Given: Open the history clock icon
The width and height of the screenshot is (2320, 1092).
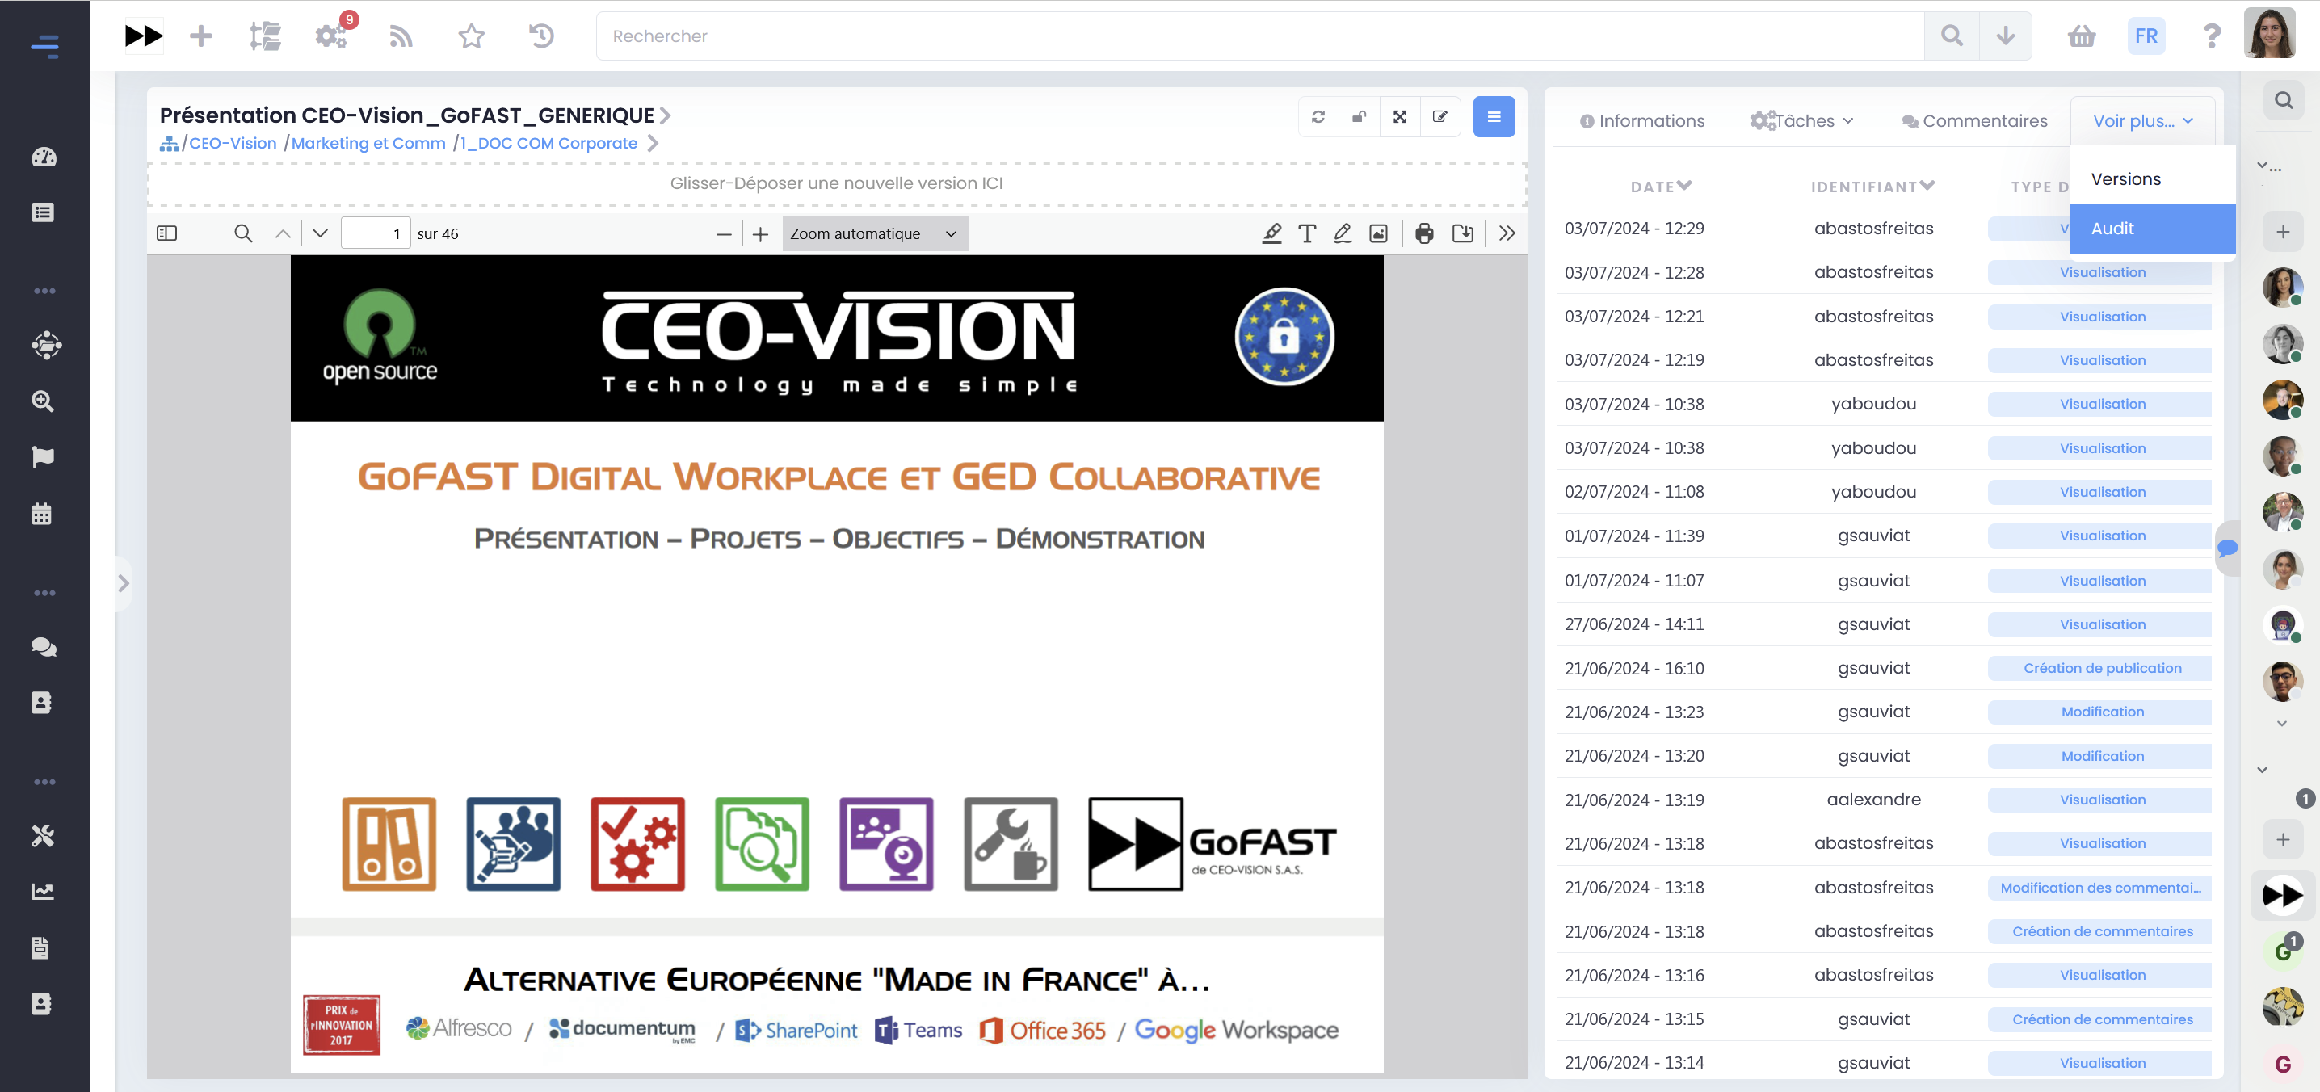Looking at the screenshot, I should [x=541, y=36].
